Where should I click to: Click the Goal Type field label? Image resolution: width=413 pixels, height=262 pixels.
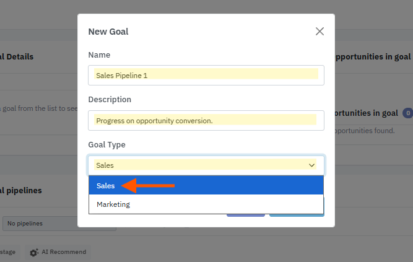tap(107, 145)
